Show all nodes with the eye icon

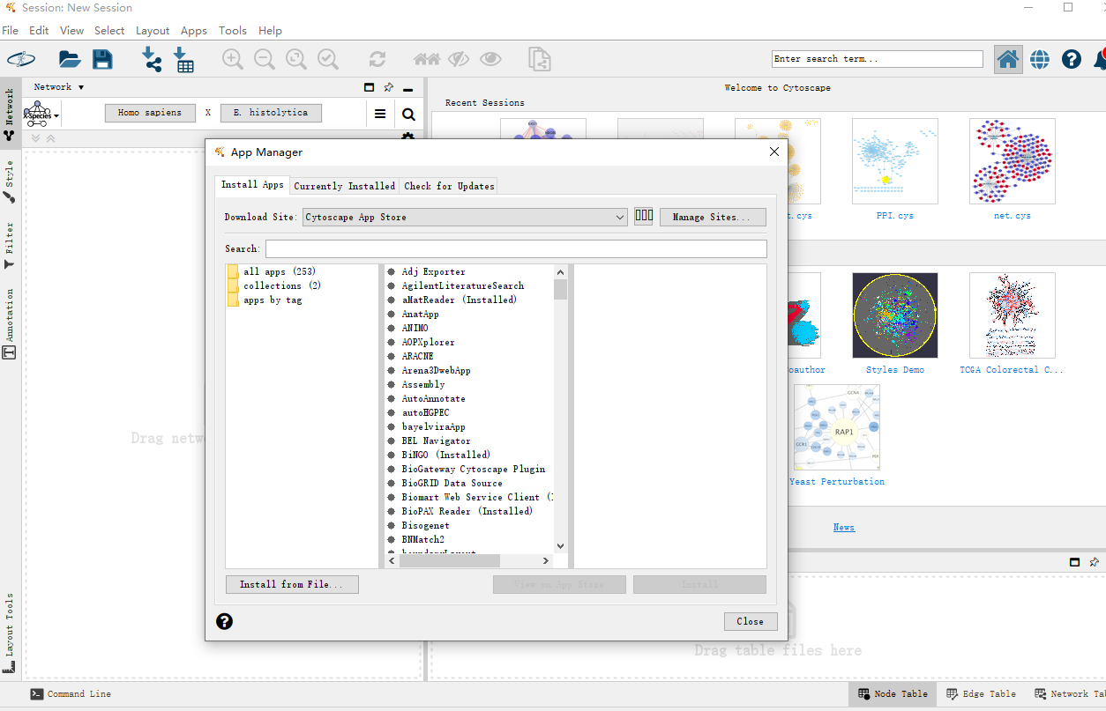pos(490,59)
